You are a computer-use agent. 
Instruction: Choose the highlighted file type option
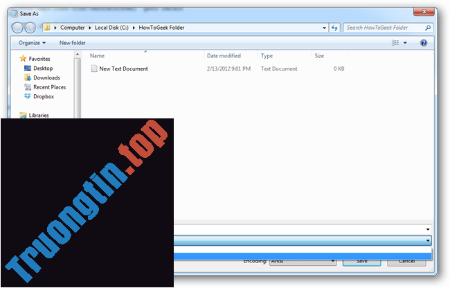point(303,256)
